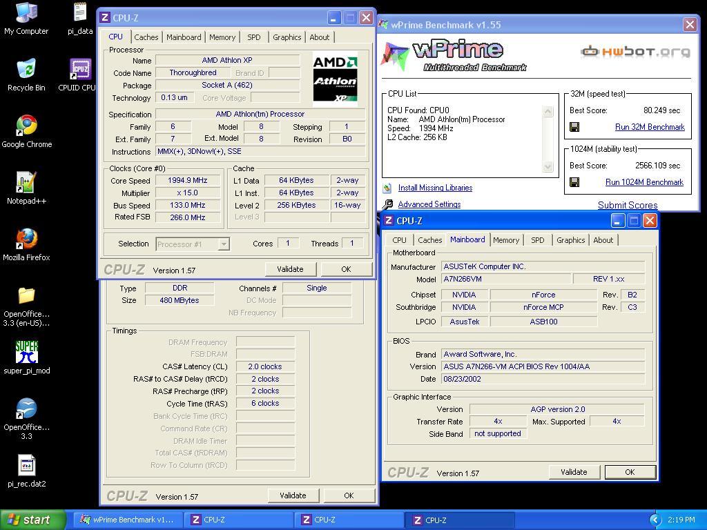Select About tab in Mainboard CPU-Z window
707x530 pixels.
603,240
